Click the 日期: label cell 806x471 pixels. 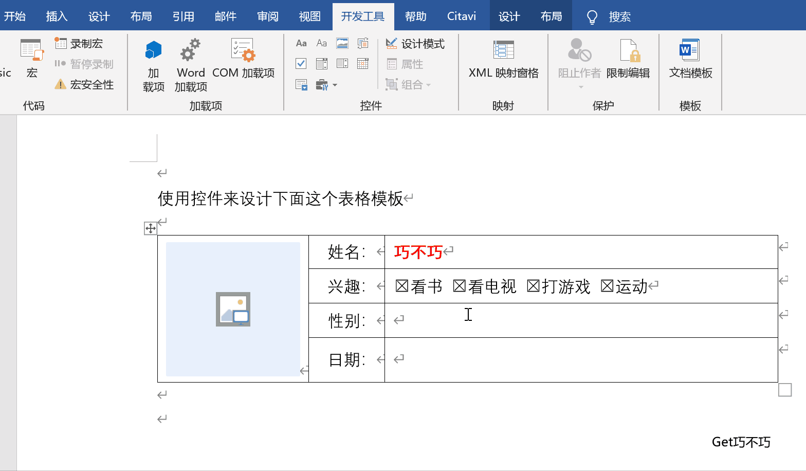pyautogui.click(x=347, y=360)
